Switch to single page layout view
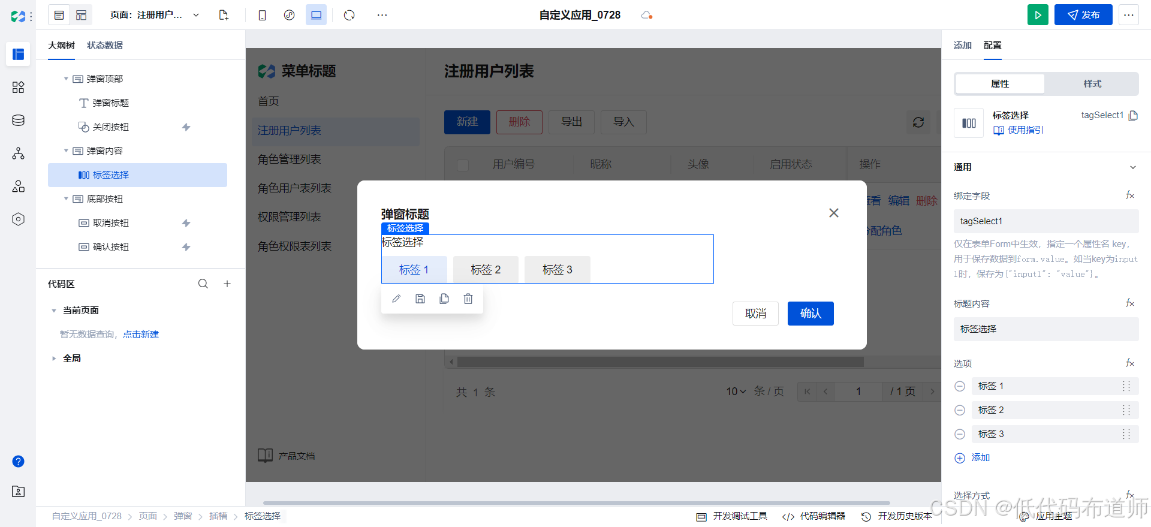 click(x=59, y=15)
